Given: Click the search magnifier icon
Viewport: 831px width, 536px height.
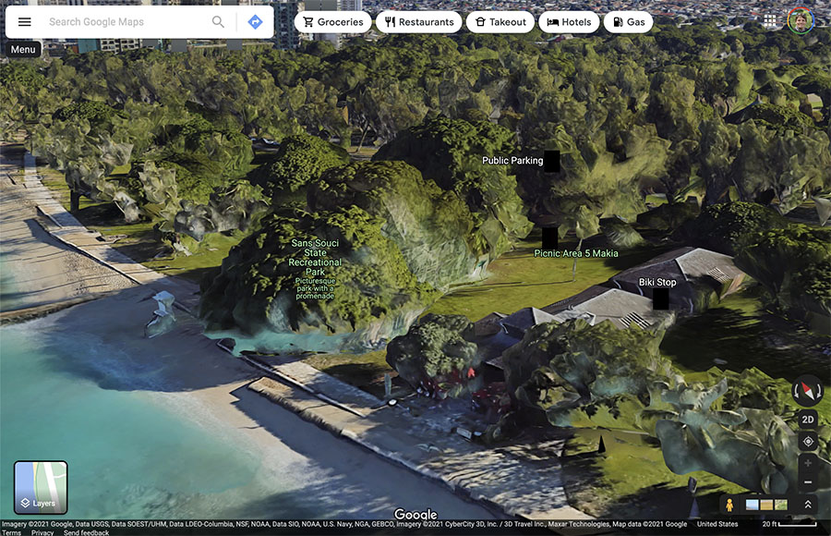Looking at the screenshot, I should coord(218,22).
